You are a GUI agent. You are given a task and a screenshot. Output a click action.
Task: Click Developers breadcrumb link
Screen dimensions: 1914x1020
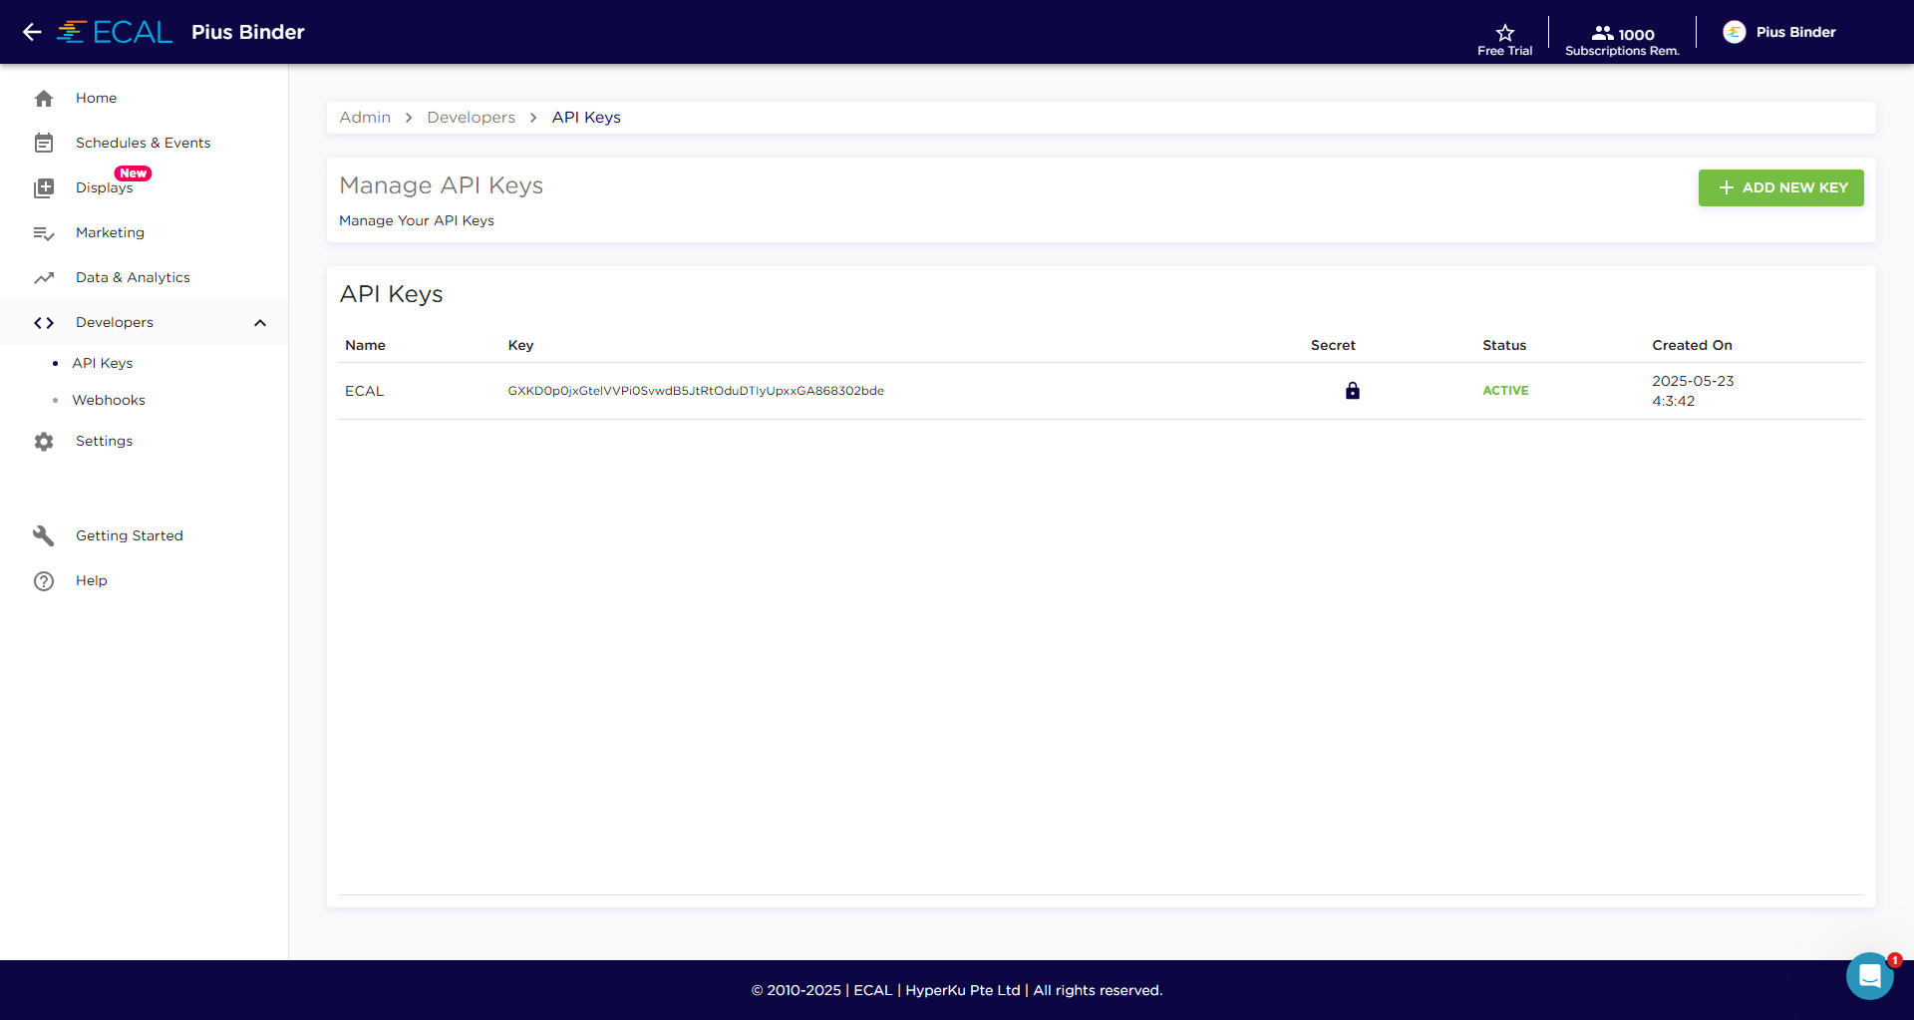[471, 118]
